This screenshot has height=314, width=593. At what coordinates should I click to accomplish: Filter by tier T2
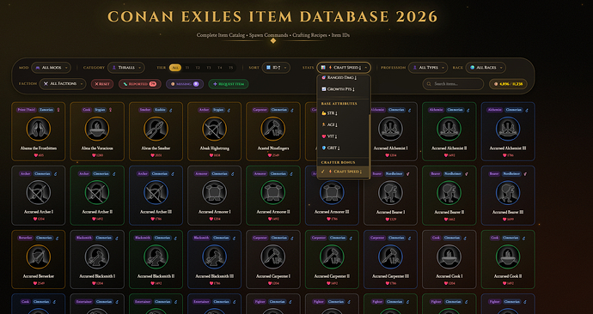point(198,68)
